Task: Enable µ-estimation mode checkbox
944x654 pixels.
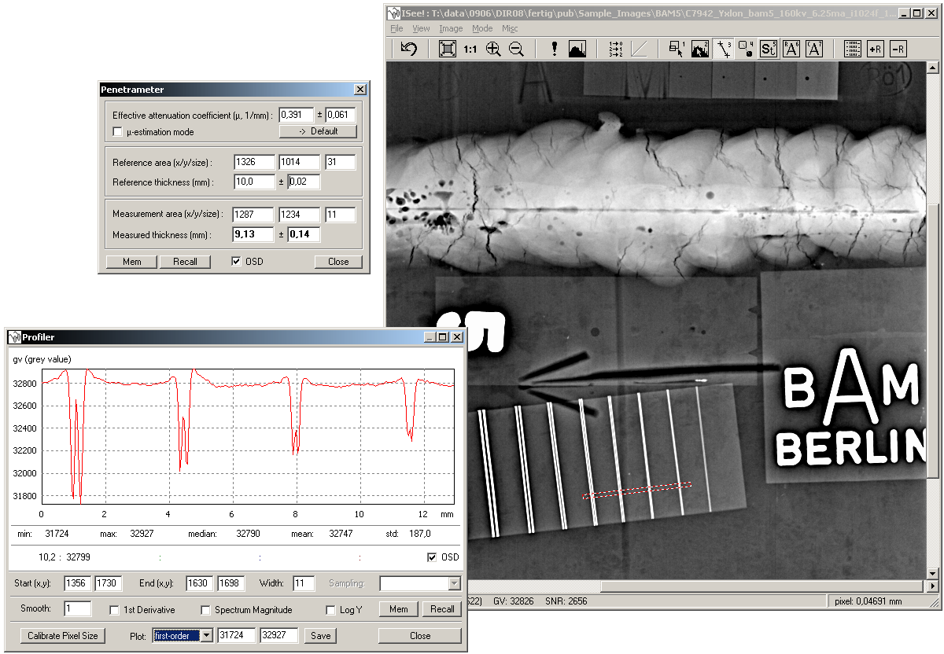Action: pos(118,132)
